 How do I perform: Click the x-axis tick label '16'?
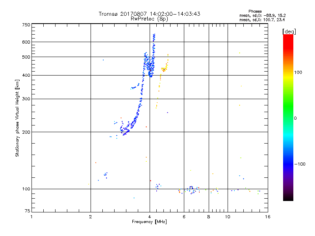click(x=268, y=217)
